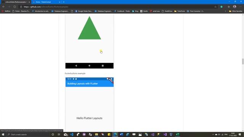Close the Home - FlutterCentral tab

(59, 2)
